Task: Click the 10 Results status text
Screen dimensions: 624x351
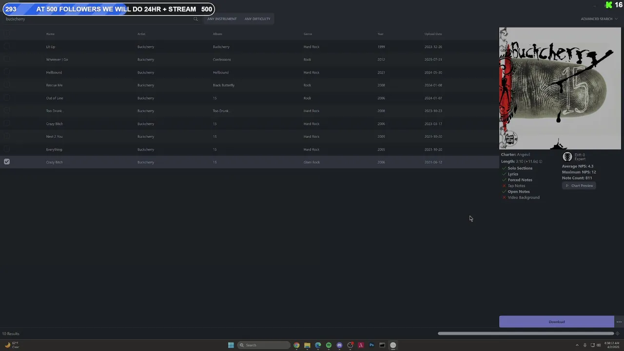Action: [x=11, y=334]
